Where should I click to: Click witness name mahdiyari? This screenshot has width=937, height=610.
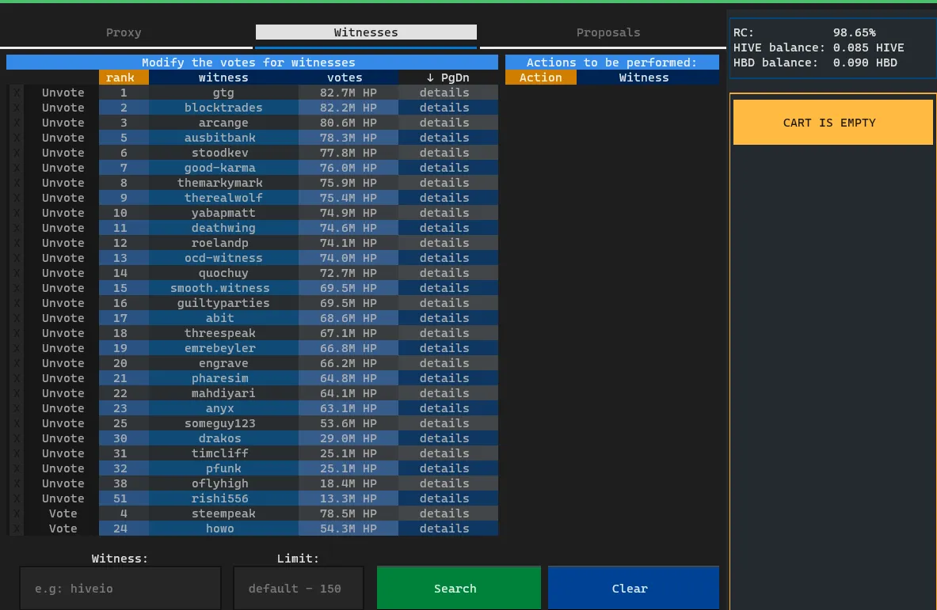pos(223,393)
